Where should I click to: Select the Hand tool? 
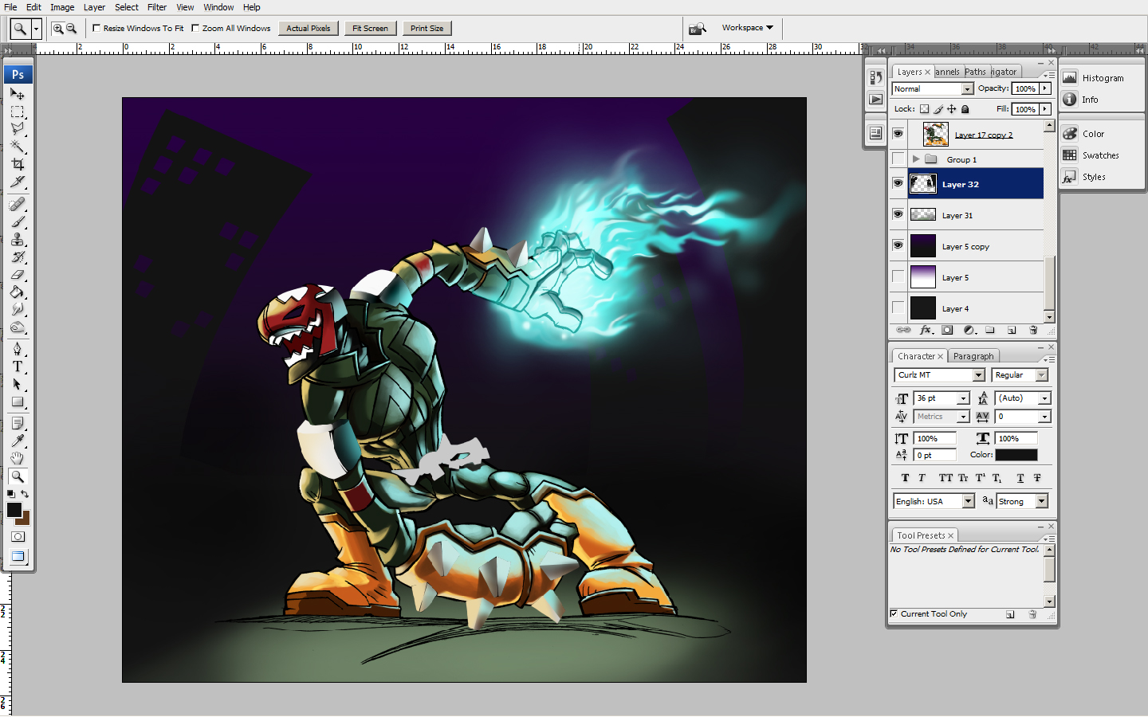[x=18, y=458]
